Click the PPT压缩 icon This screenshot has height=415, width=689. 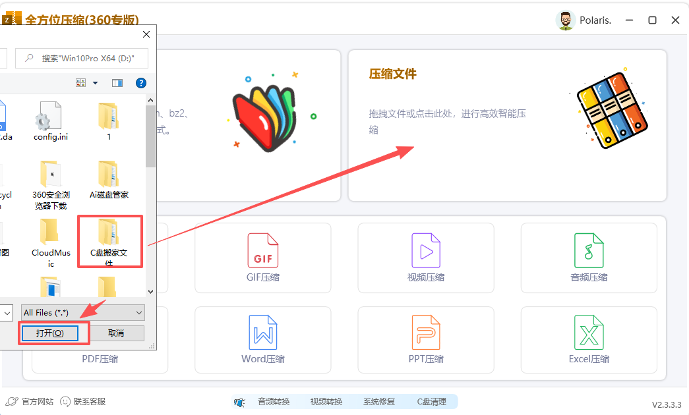click(x=425, y=339)
